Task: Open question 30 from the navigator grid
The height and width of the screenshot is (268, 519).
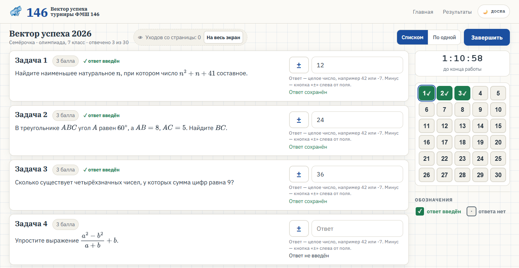Action: point(498,175)
